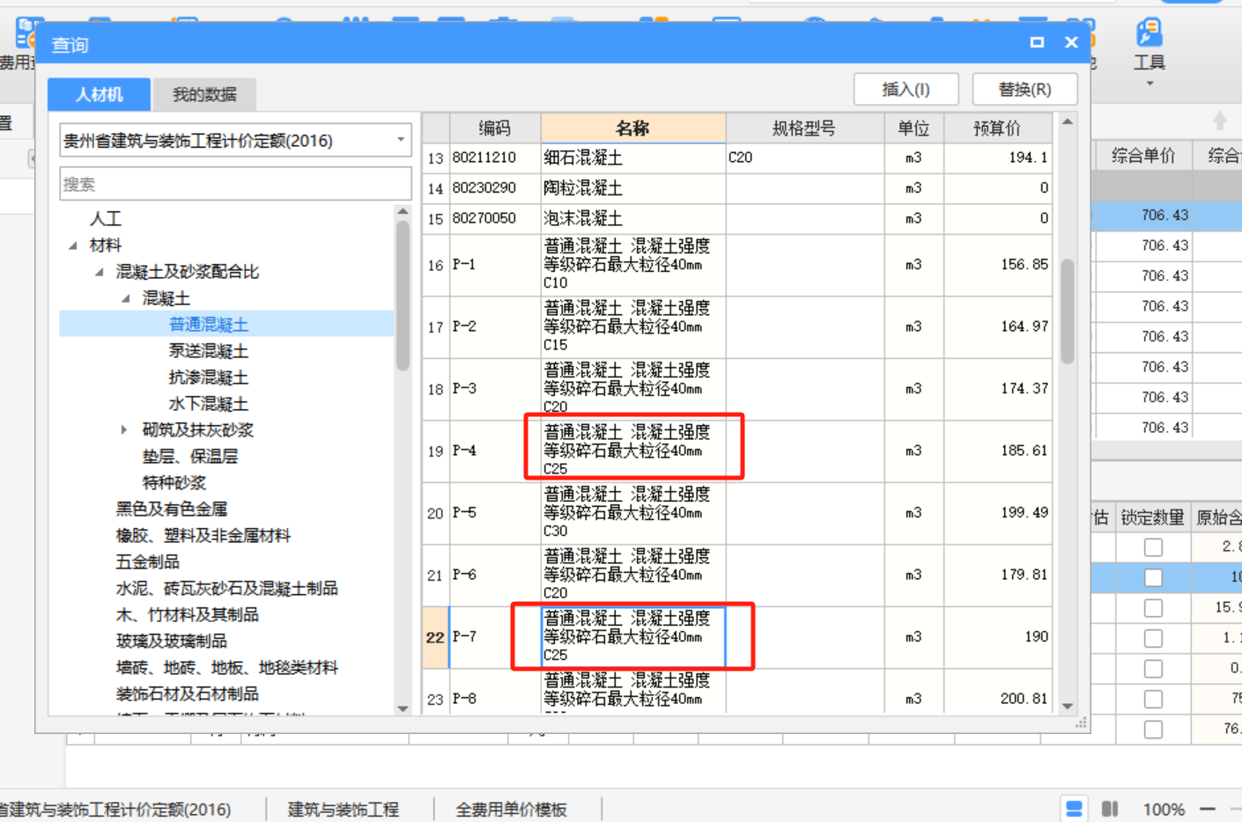1242x822 pixels.
Task: Tick 锁定数量 checkbox in the highlighted 10 row
Action: click(1153, 577)
